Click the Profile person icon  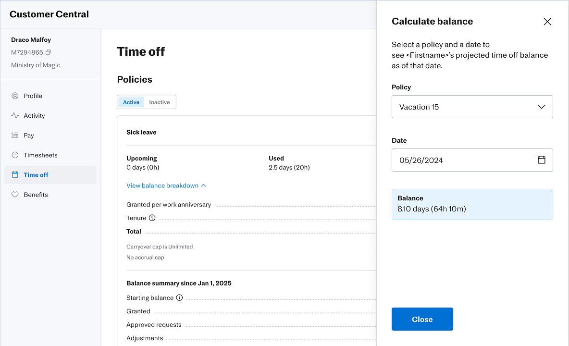pos(15,96)
